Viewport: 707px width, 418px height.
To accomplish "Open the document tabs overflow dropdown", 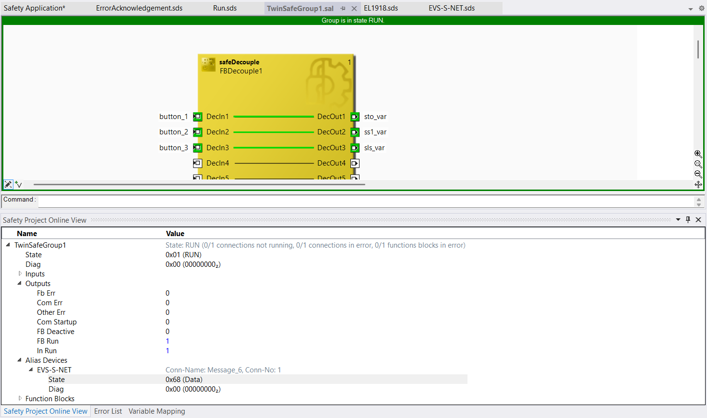I will click(x=691, y=9).
